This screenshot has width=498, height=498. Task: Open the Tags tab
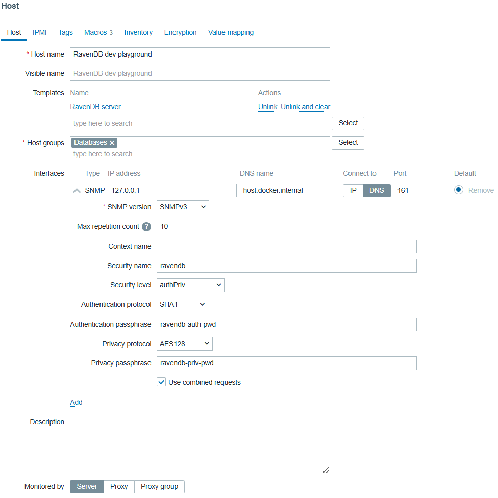tap(65, 33)
